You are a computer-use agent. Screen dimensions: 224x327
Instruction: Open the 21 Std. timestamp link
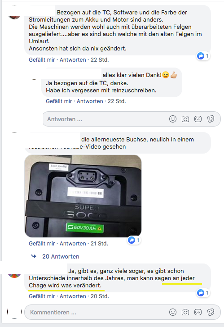coord(99,244)
